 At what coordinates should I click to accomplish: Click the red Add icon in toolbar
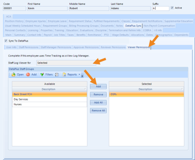point(28,75)
